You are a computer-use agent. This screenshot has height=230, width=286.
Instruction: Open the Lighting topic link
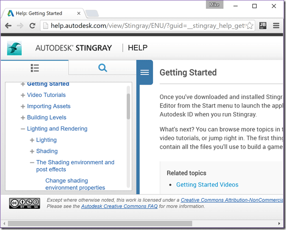point(46,140)
